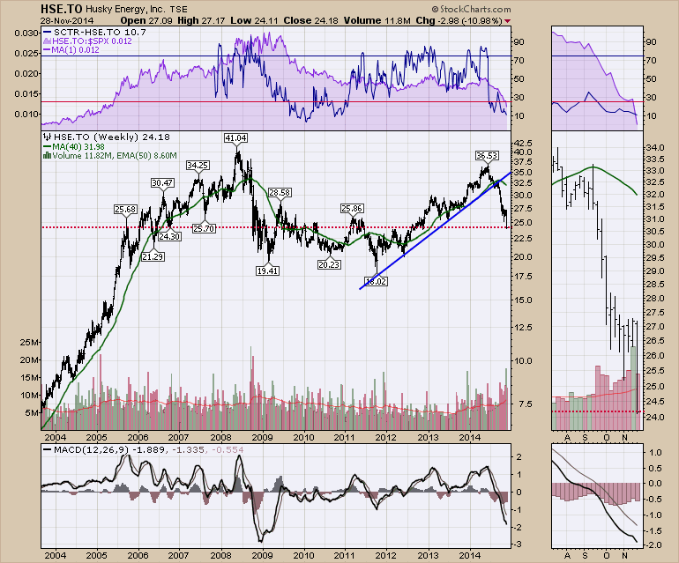Viewport: 679px width, 563px height.
Task: Click 2008 on the price panel's year axis
Action: [x=220, y=438]
